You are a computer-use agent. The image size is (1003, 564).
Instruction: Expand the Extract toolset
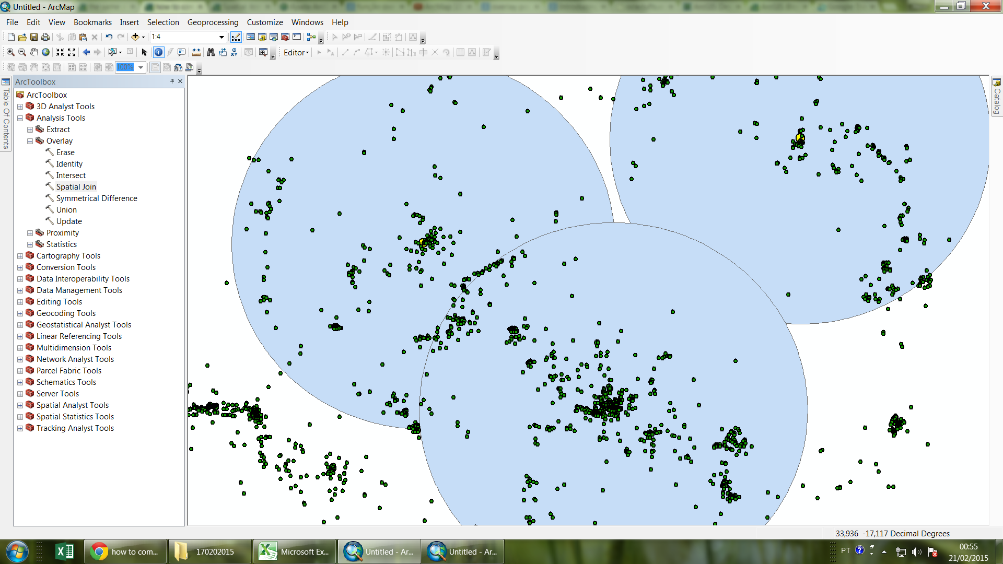(30, 130)
